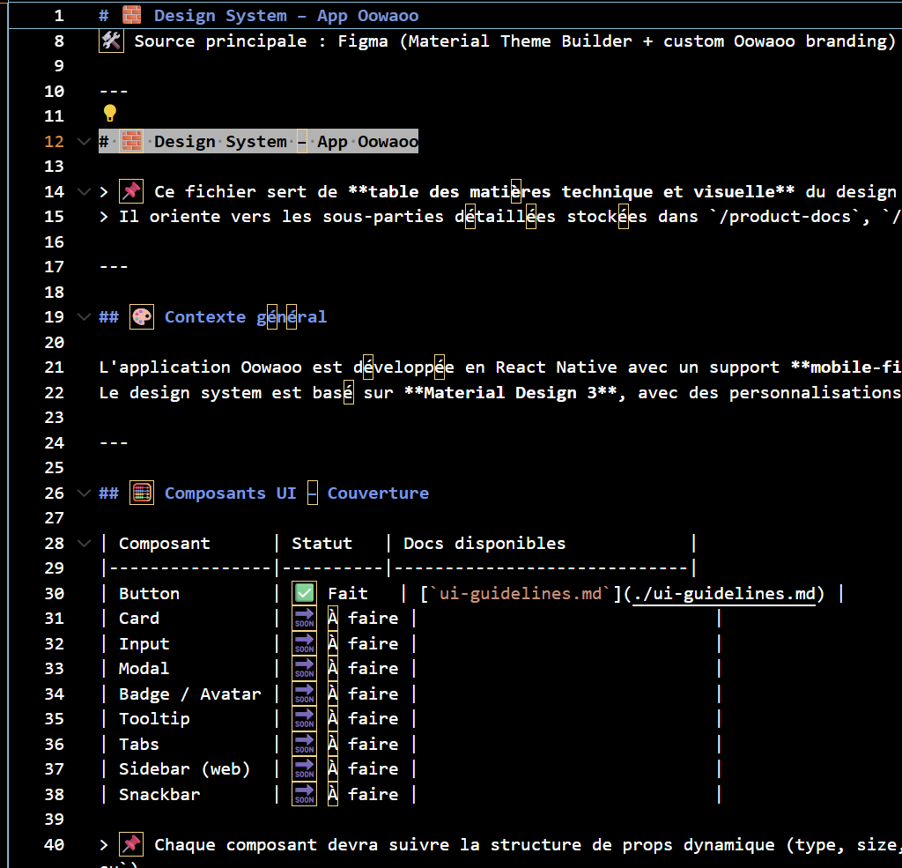This screenshot has width=902, height=868.
Task: Click the brick emoji on line 12
Action: [130, 142]
